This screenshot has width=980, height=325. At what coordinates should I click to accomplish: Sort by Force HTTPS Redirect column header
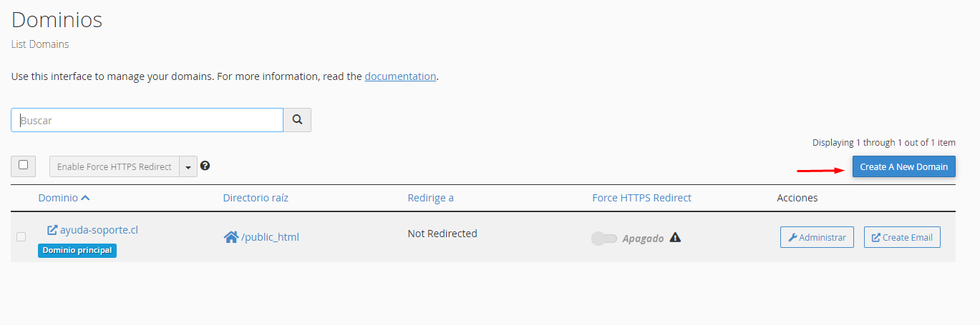(x=641, y=198)
